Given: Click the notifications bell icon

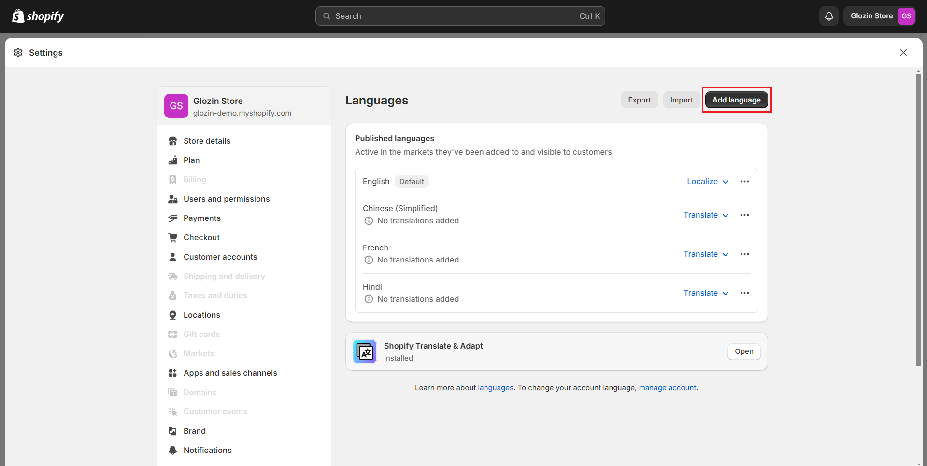Looking at the screenshot, I should 829,16.
